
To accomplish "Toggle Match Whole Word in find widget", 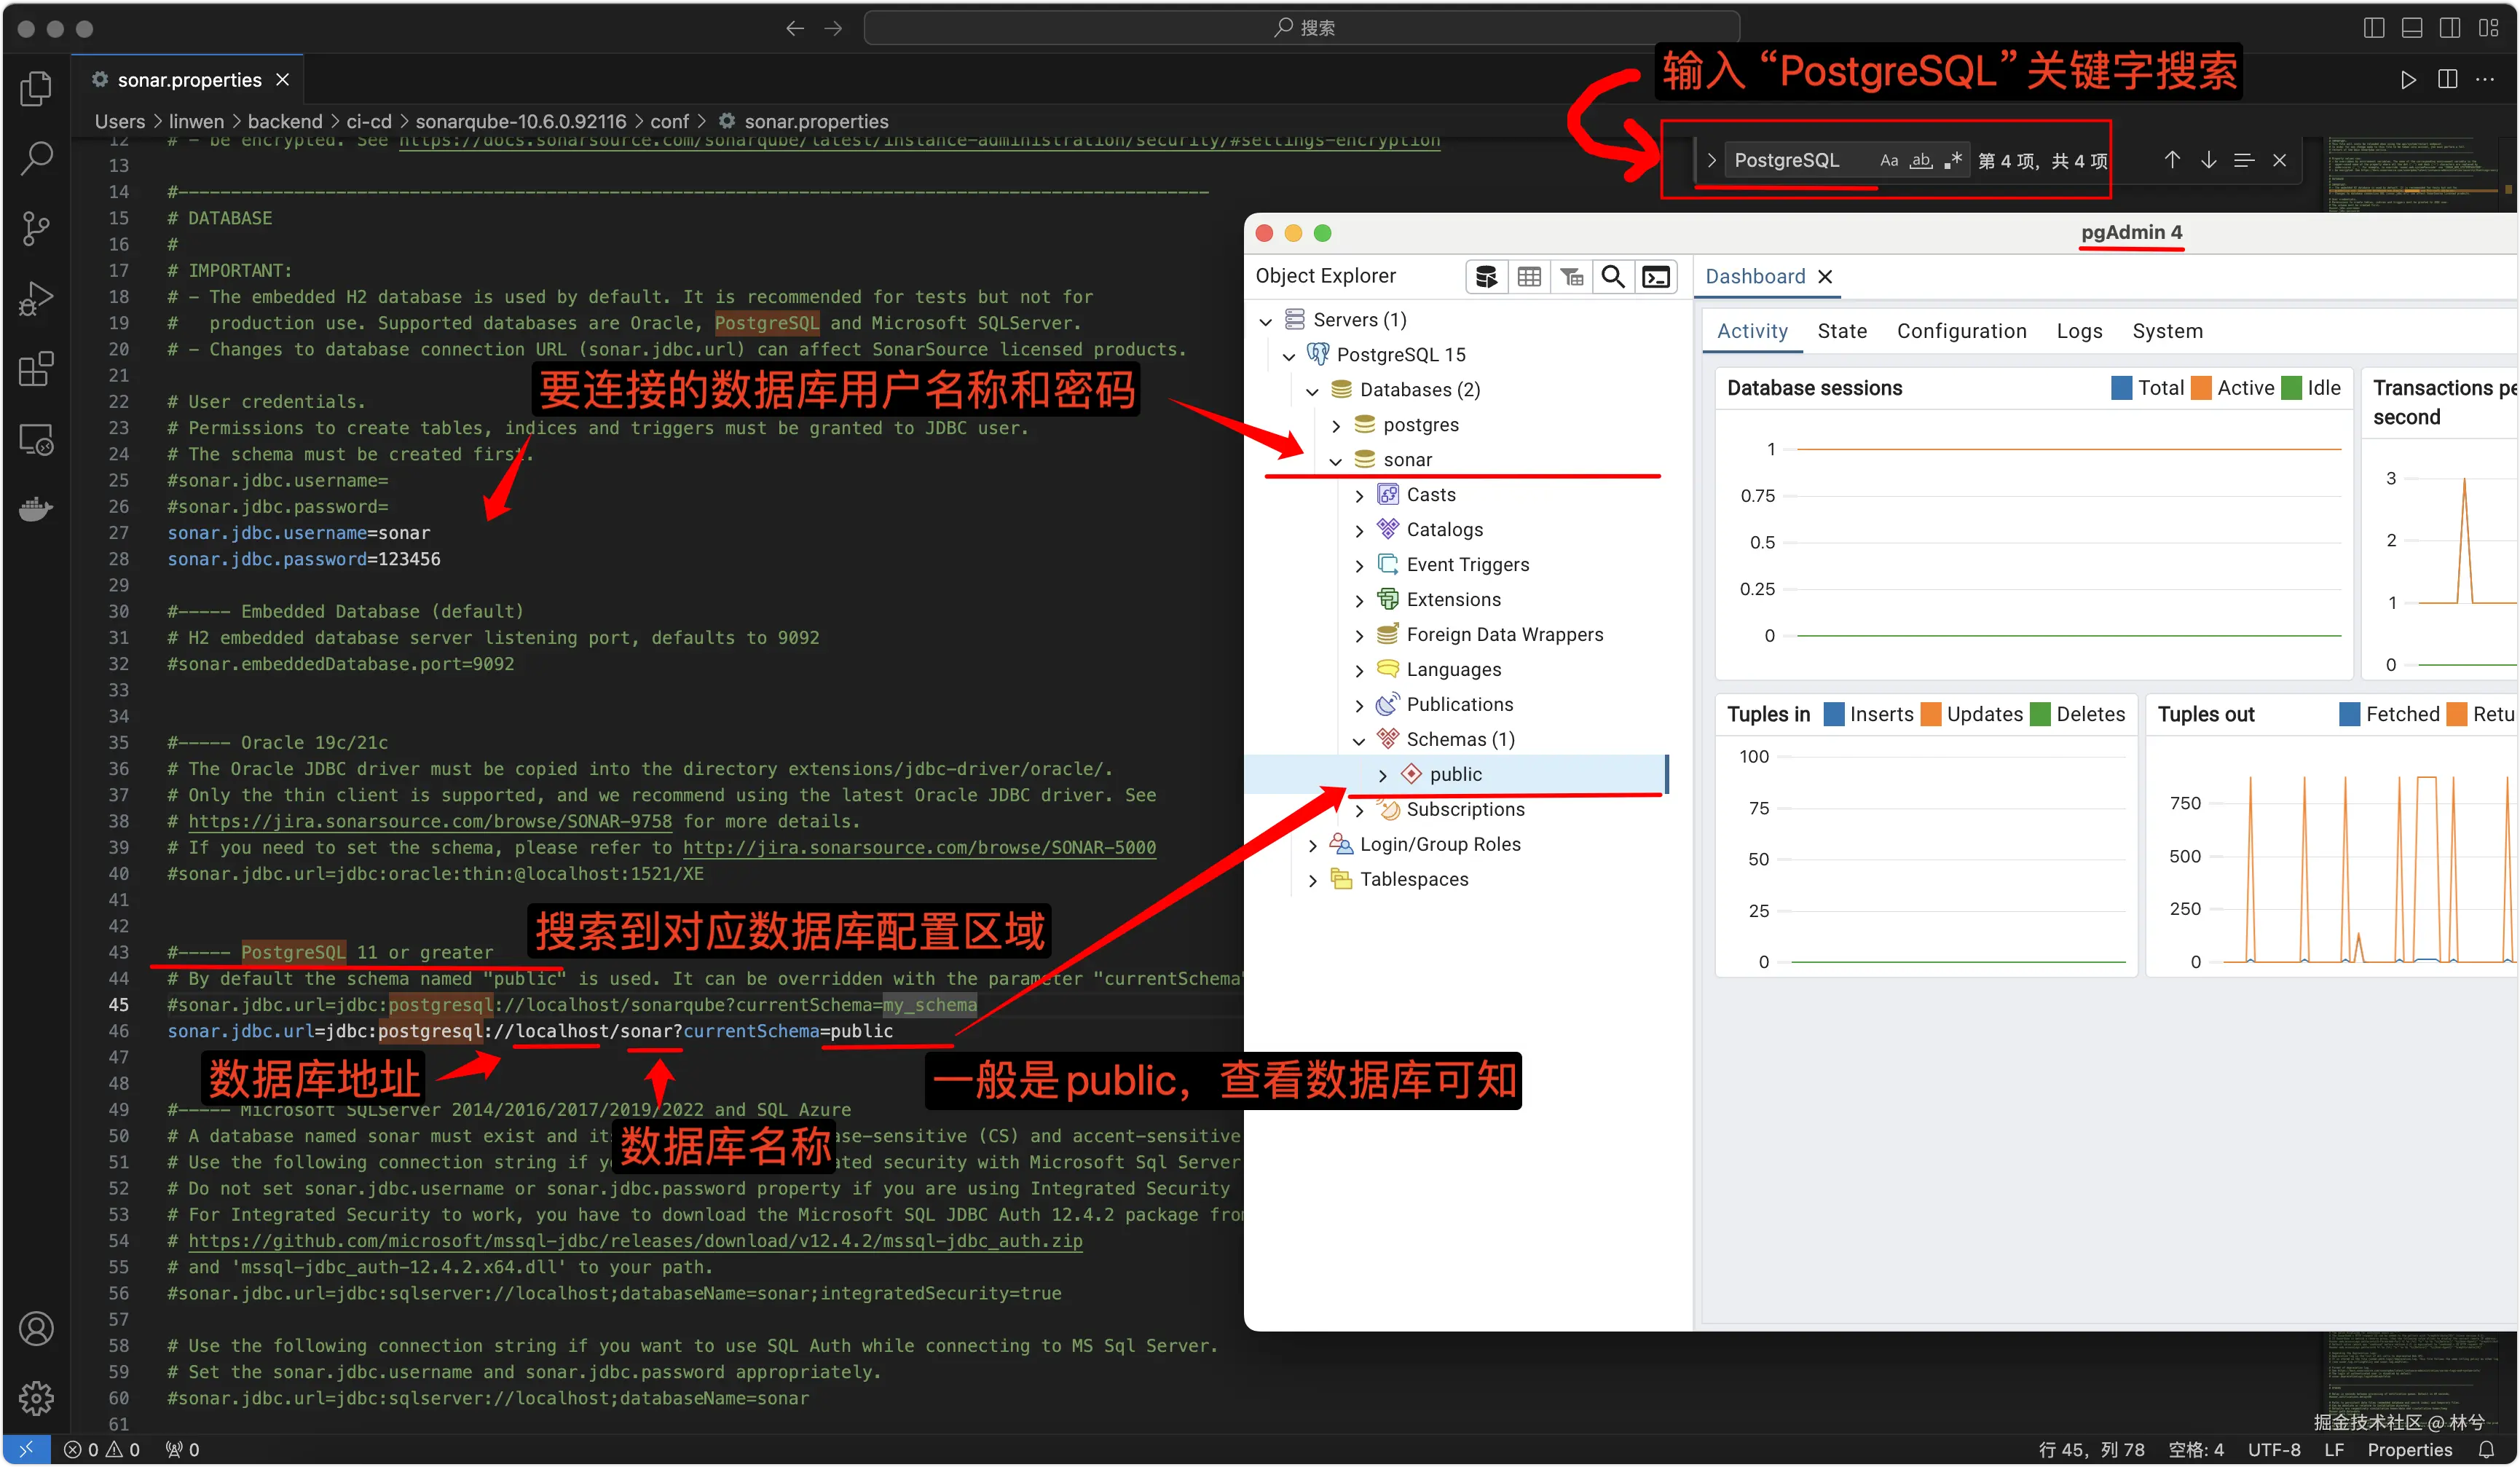I will (1920, 160).
